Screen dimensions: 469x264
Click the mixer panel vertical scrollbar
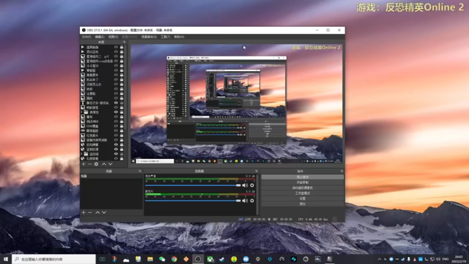[x=257, y=195]
